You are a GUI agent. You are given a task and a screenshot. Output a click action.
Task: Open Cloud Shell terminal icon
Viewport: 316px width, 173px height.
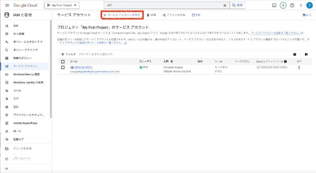pos(274,5)
